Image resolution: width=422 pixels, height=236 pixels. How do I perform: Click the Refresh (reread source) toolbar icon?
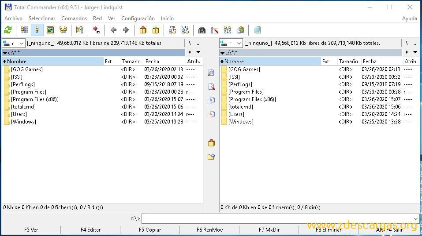[x=8, y=30]
